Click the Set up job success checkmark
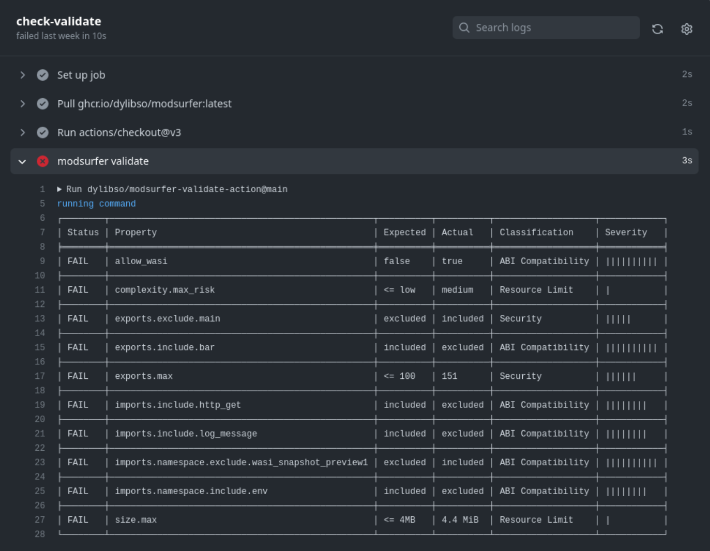The width and height of the screenshot is (710, 551). tap(43, 75)
